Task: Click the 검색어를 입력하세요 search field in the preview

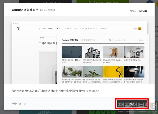Action: 96,40
